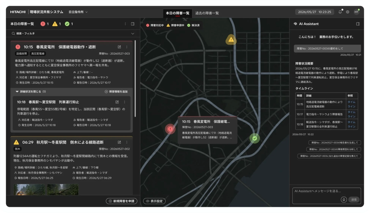Open the second fallen tree photo thumbnail
Screen dimensions: 370x213
point(63,189)
